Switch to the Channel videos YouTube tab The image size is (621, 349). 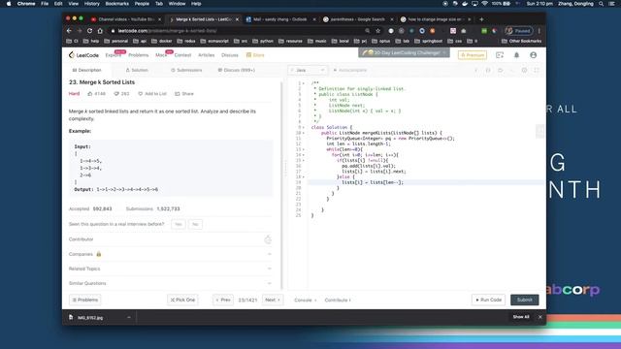(126, 19)
